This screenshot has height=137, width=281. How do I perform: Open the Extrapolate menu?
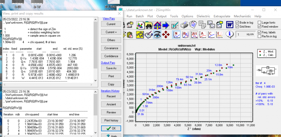[x=222, y=16]
